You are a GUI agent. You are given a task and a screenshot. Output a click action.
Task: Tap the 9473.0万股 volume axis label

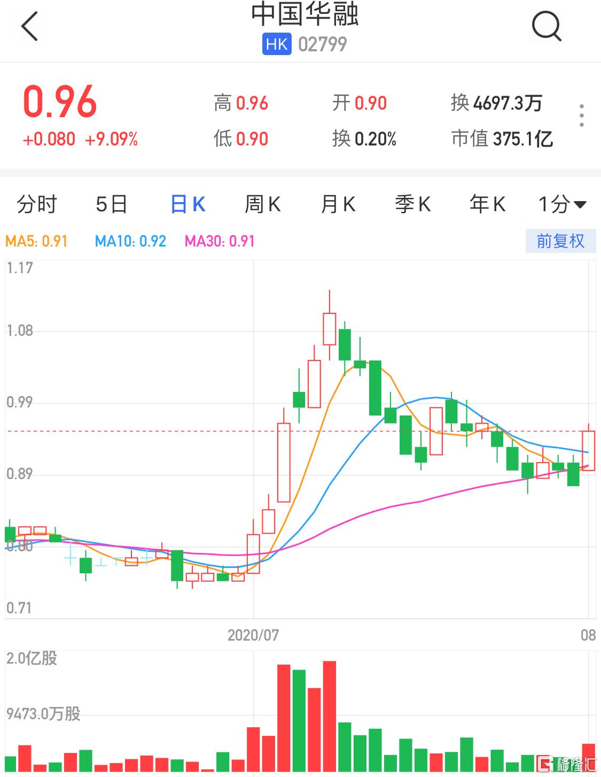[x=43, y=714]
